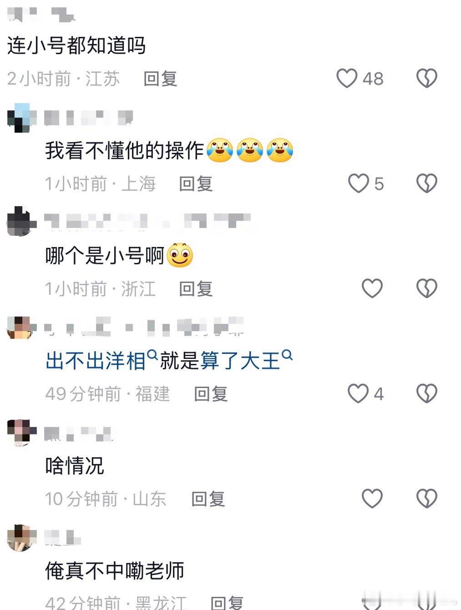Reply to the Jiangsu comment

pyautogui.click(x=160, y=79)
